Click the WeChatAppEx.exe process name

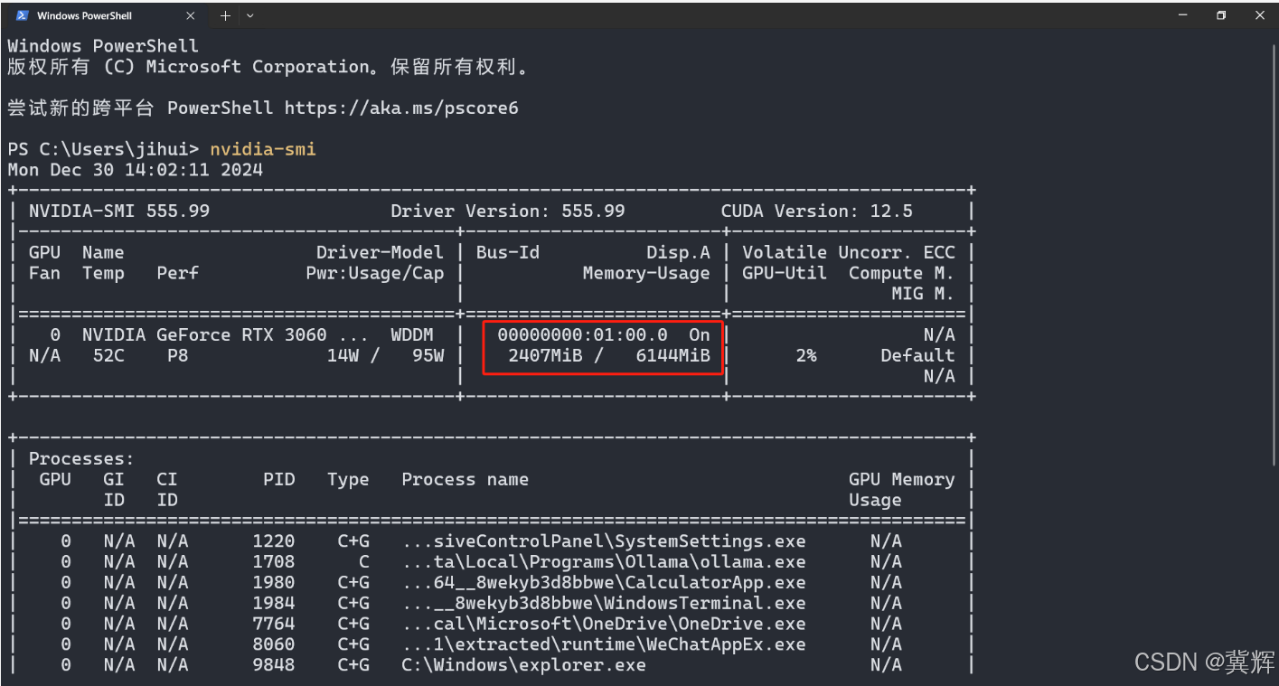pyautogui.click(x=604, y=644)
